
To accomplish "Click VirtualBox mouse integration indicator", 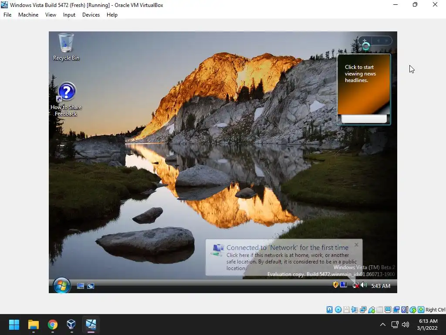I will pos(413,310).
